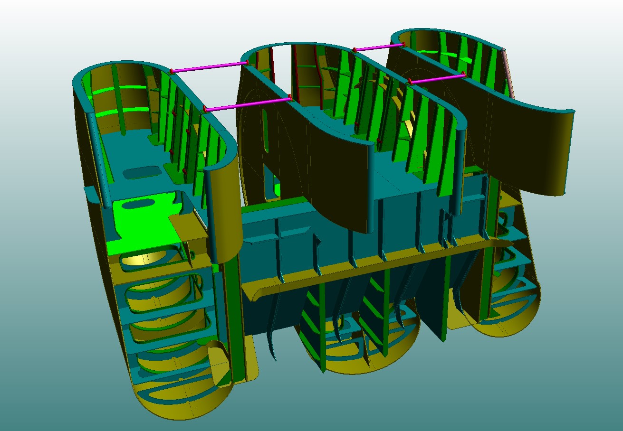Select the front magenta rod joining middle and right sections
623x431 pixels.
click(x=437, y=78)
